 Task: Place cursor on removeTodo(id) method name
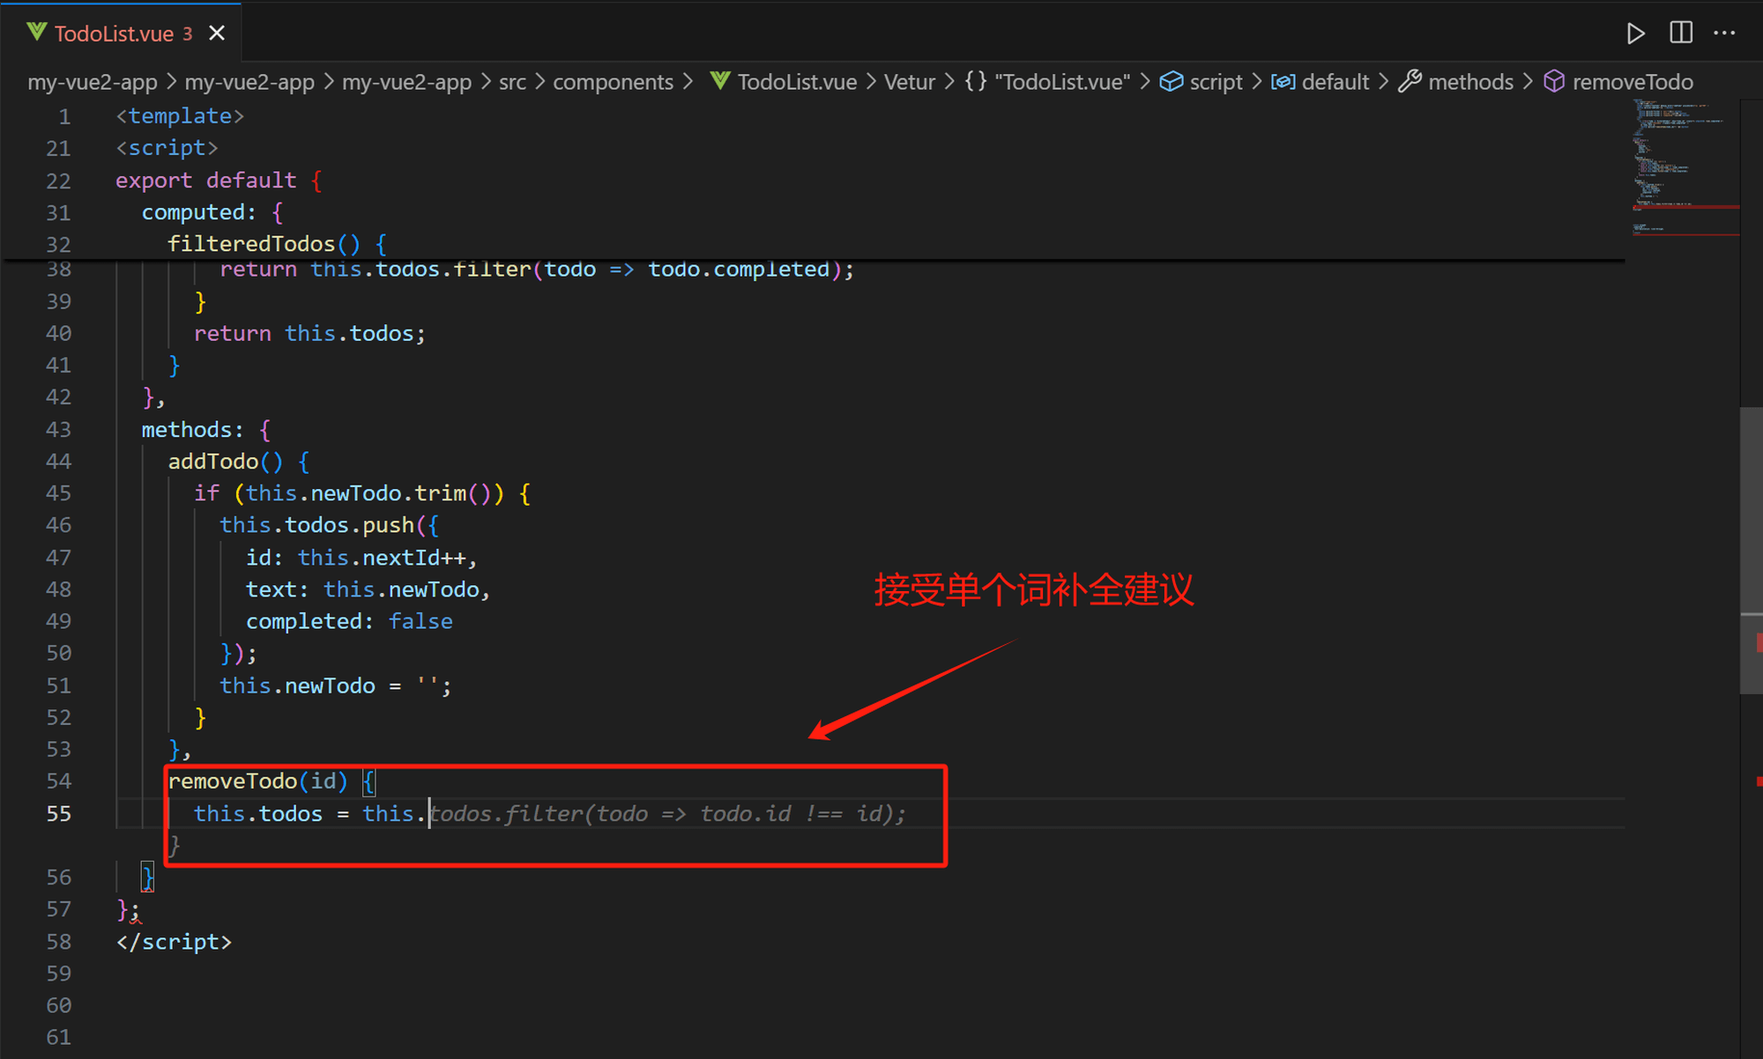pos(233,781)
